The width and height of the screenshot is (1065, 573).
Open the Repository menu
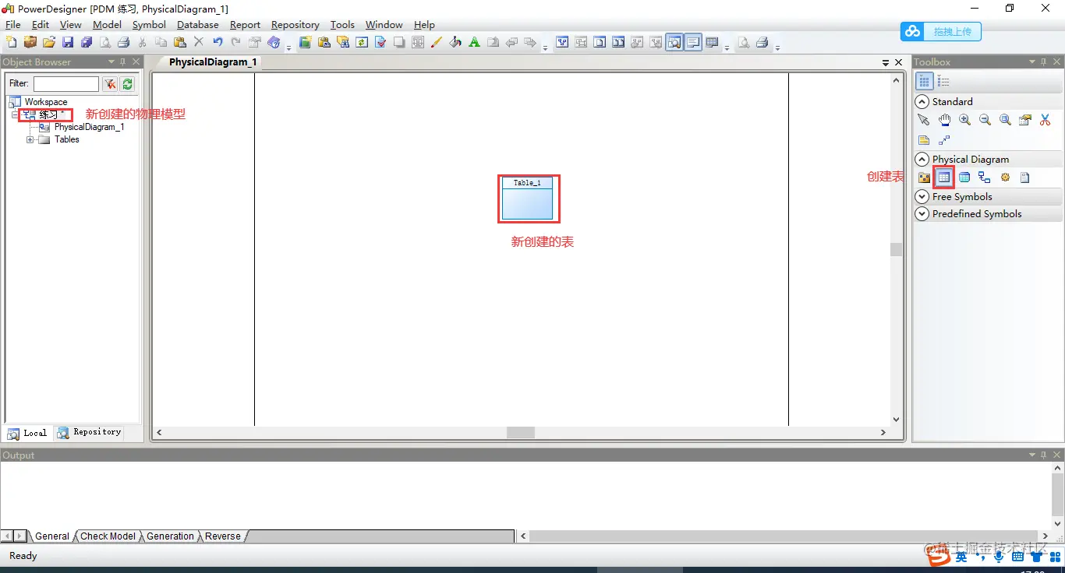(x=295, y=25)
